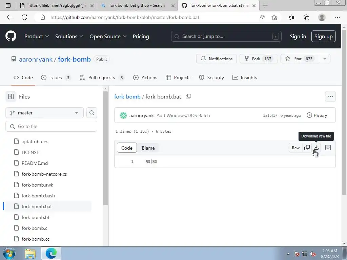Screen dimensions: 347x260
Task: Open aaronryank owner profile link
Action: (36, 59)
